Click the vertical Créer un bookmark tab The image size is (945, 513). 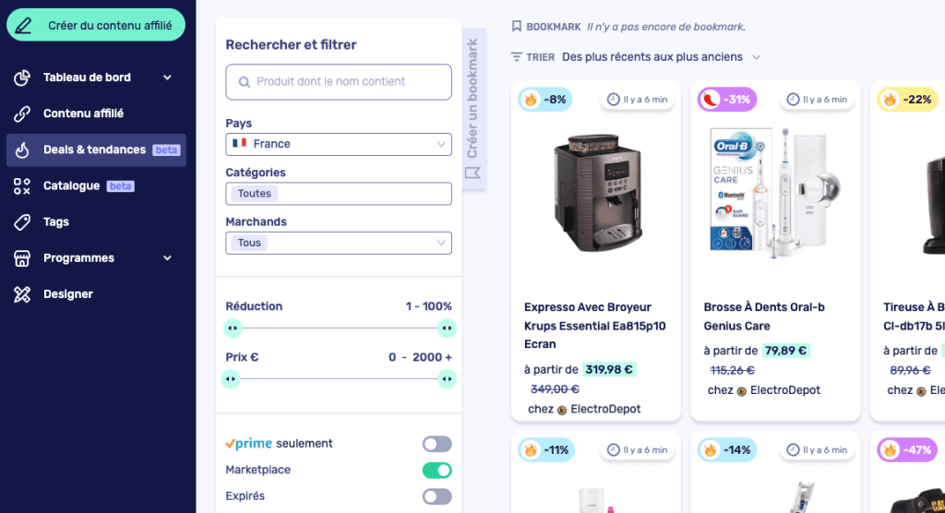point(474,109)
